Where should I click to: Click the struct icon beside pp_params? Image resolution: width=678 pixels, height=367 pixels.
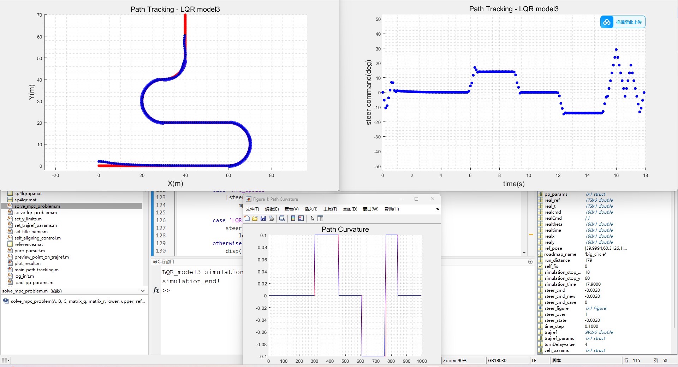tap(540, 194)
